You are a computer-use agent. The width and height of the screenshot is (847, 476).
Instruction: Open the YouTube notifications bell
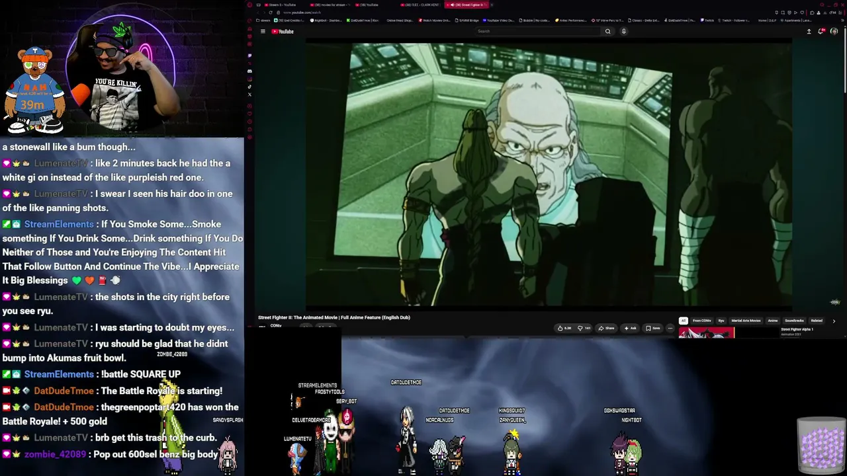[821, 31]
